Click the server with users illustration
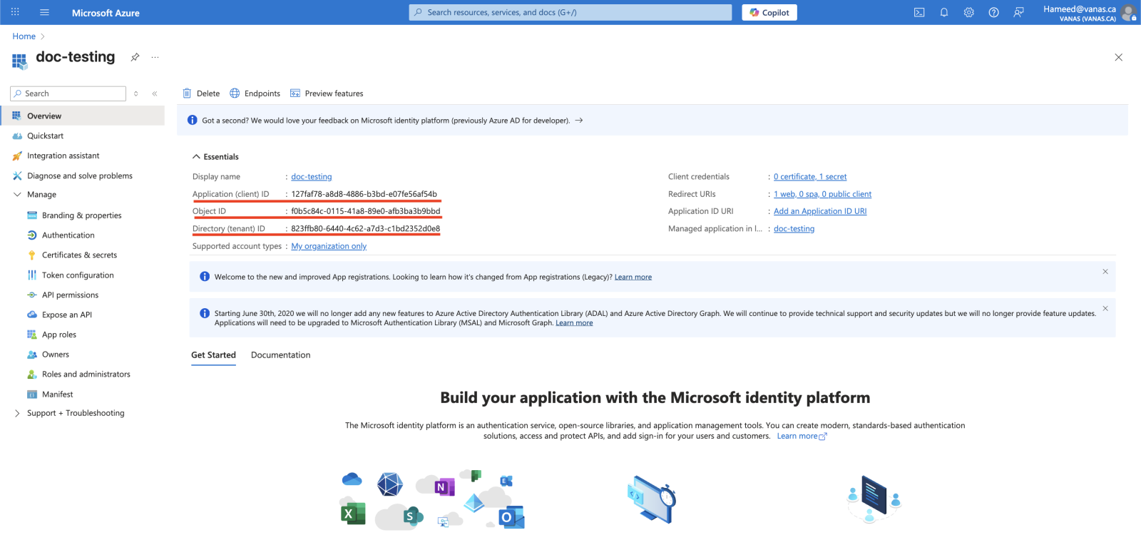Screen dimensions: 1141x545 pyautogui.click(x=874, y=499)
